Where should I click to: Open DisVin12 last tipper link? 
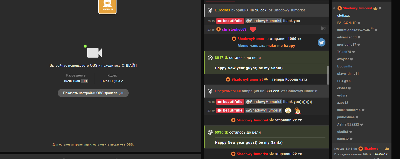pos(381,154)
